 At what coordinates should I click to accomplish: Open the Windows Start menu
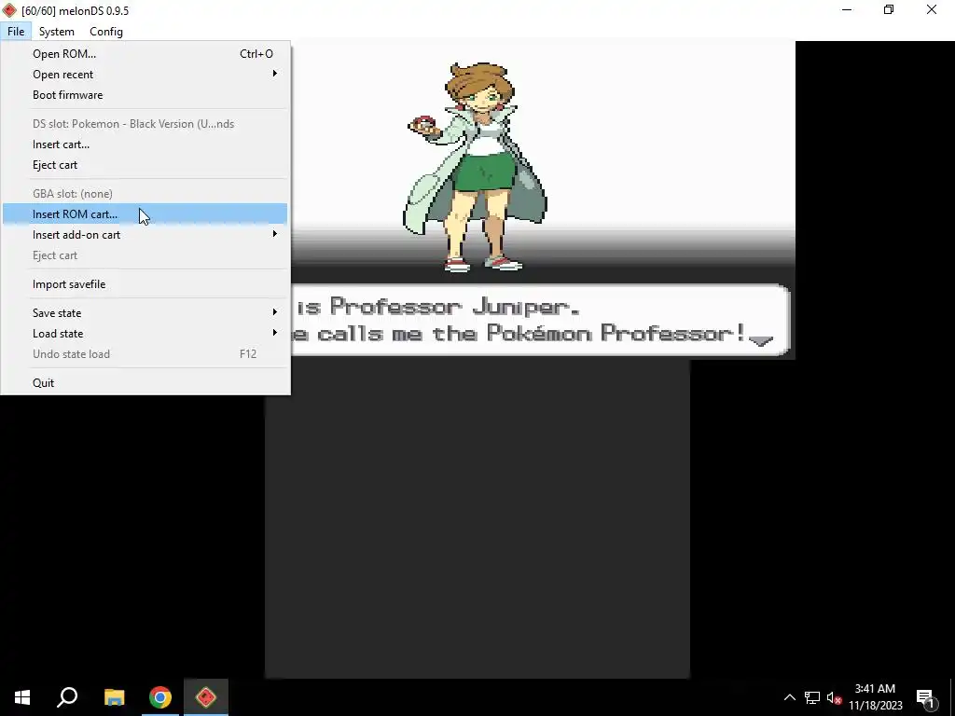22,697
